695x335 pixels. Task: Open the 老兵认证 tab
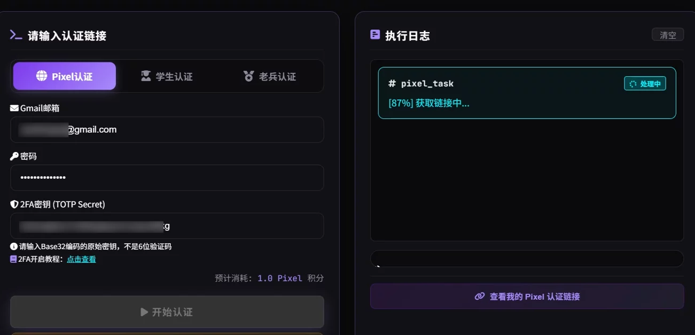click(269, 76)
